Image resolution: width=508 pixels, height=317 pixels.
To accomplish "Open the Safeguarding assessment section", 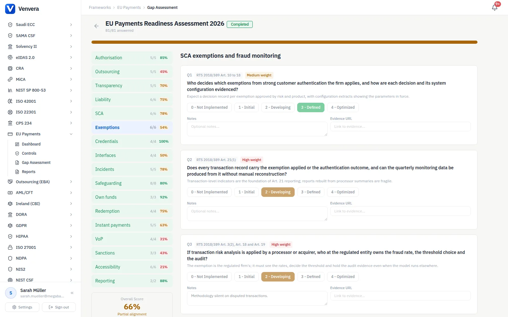I will click(x=132, y=183).
